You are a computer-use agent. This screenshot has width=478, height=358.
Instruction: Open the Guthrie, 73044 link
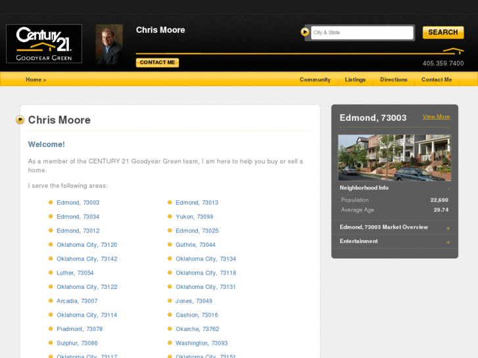[195, 244]
